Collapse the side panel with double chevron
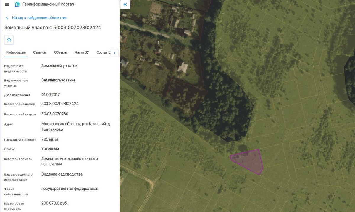The image size is (355, 212). coord(125,4)
